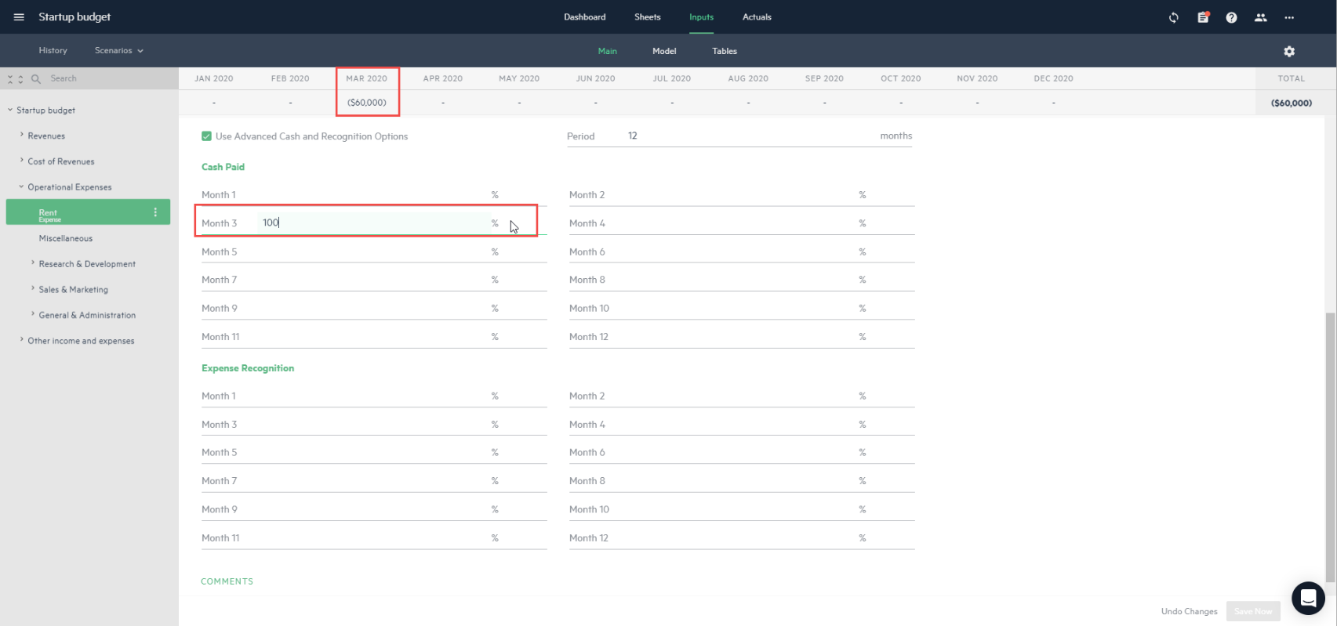This screenshot has height=626, width=1337.
Task: Edit Cash Paid Month 3 percent field
Action: [374, 223]
